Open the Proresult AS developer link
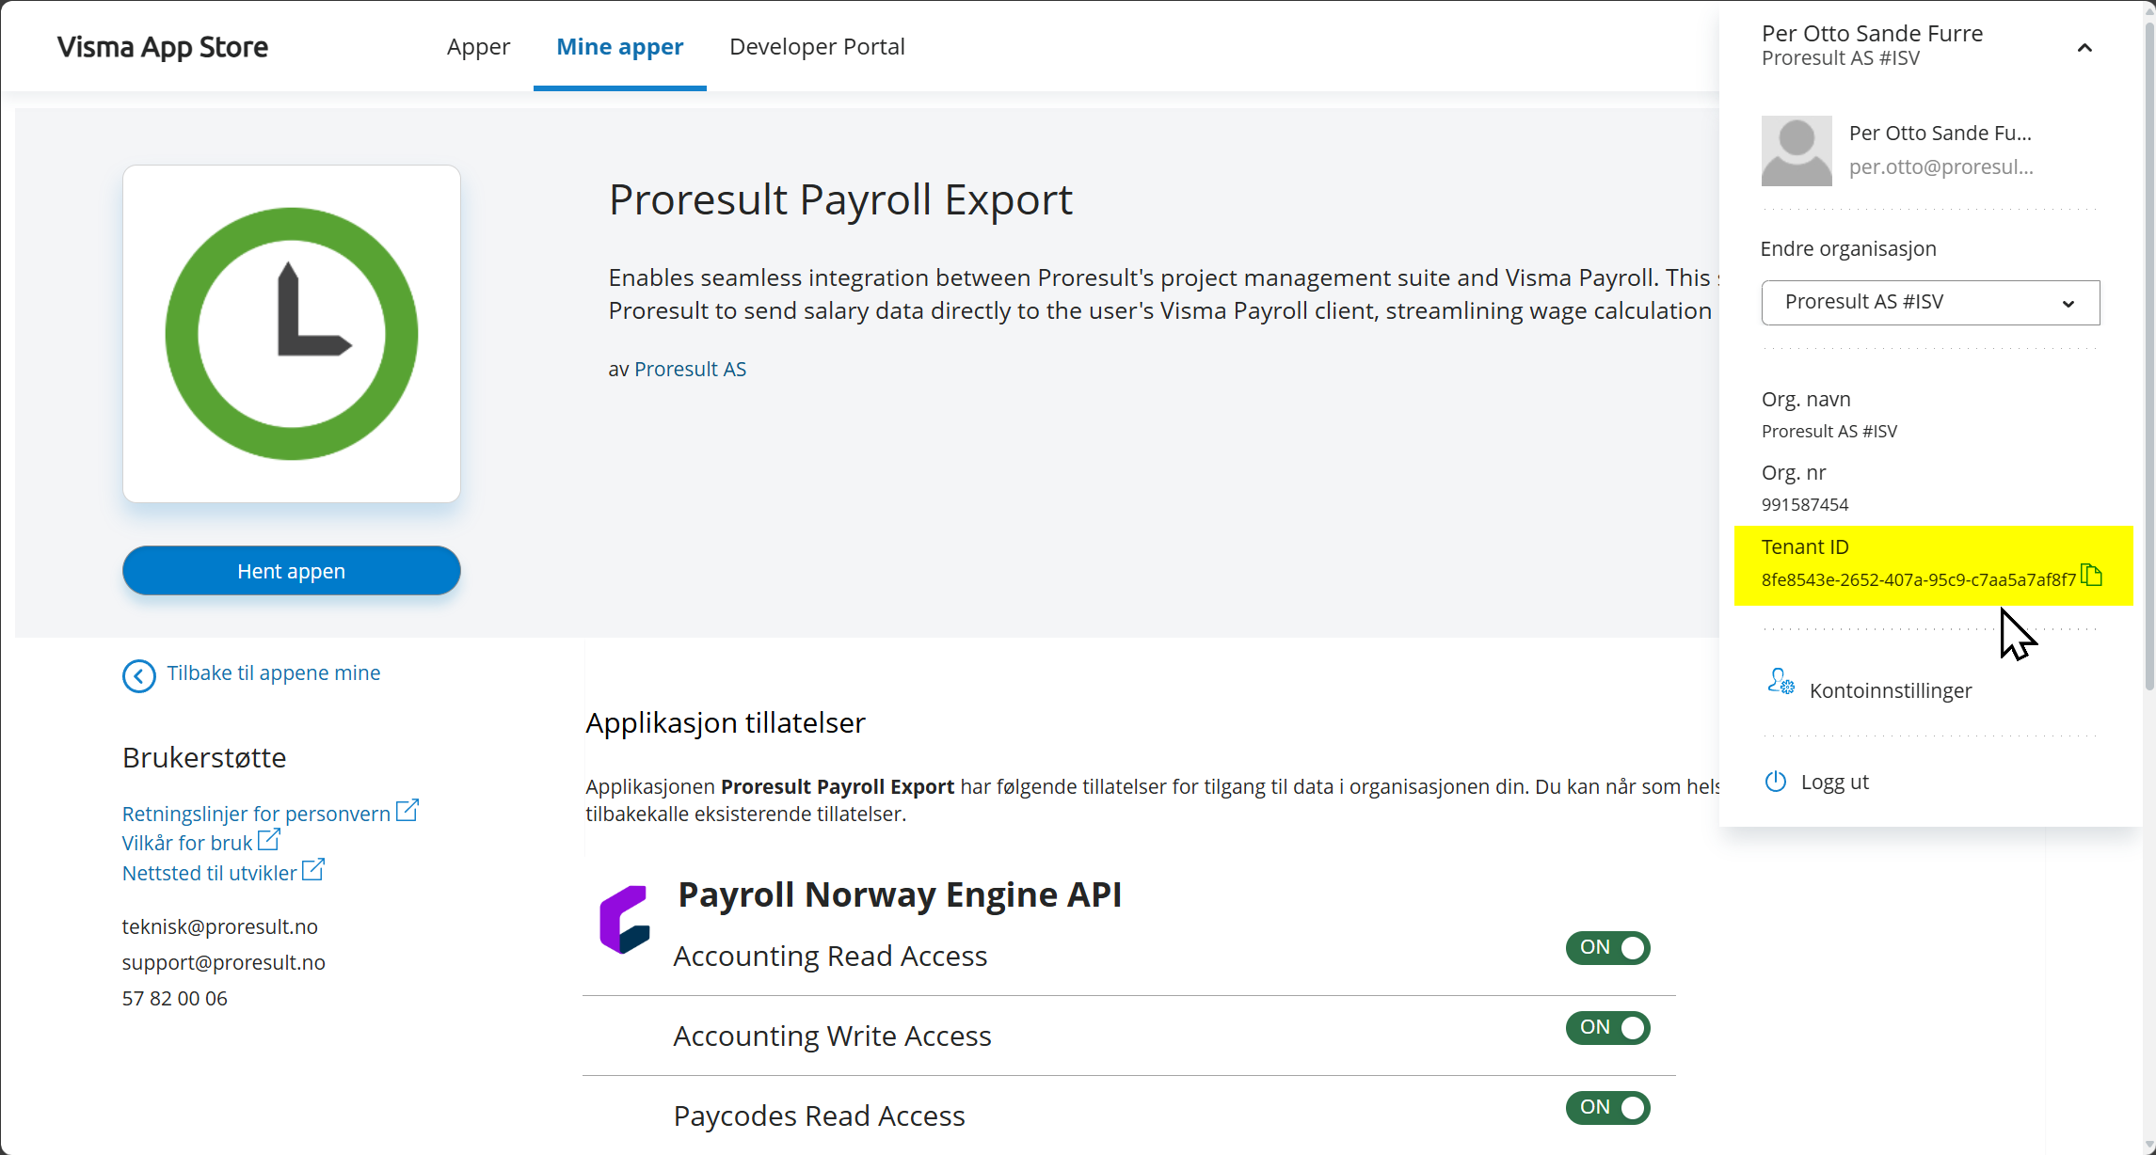This screenshot has width=2156, height=1155. point(690,369)
